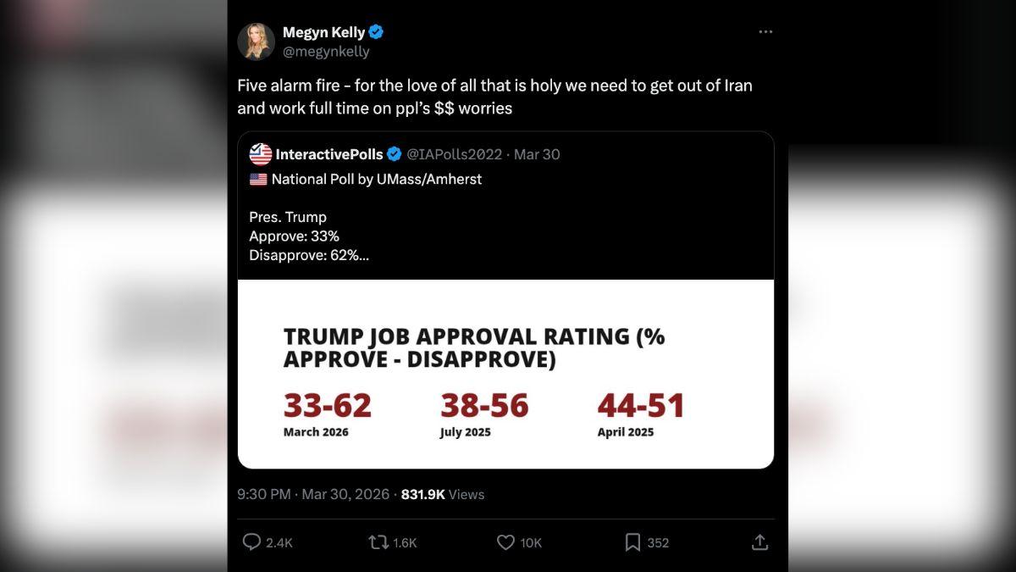Click InteractivePolls' verified checkmark

pos(394,153)
